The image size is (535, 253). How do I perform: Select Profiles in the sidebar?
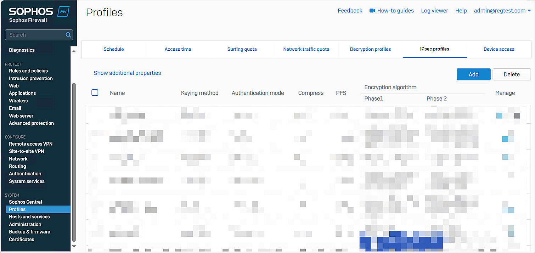click(x=38, y=209)
